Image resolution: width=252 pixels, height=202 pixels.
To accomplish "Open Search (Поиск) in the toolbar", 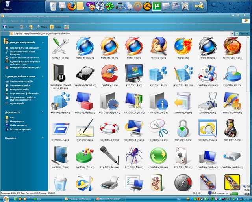I will point(41,27).
